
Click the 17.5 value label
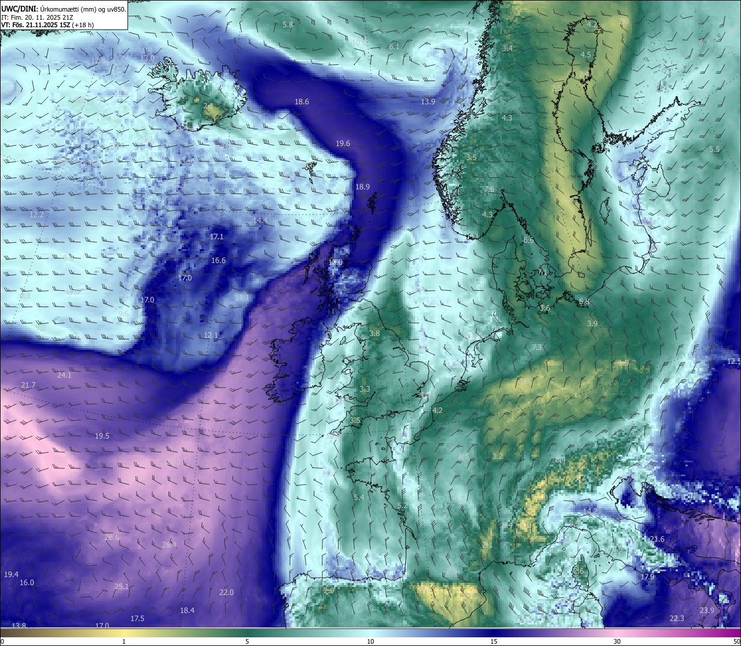(x=137, y=618)
